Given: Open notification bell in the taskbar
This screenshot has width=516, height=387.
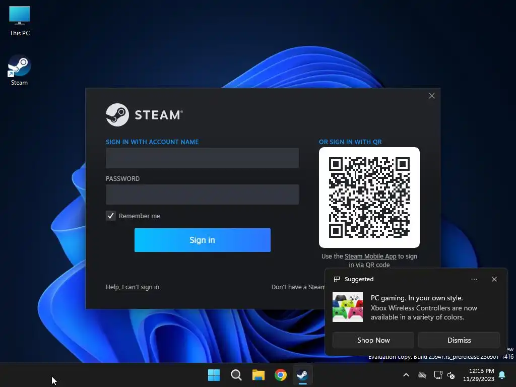Looking at the screenshot, I should pyautogui.click(x=502, y=375).
